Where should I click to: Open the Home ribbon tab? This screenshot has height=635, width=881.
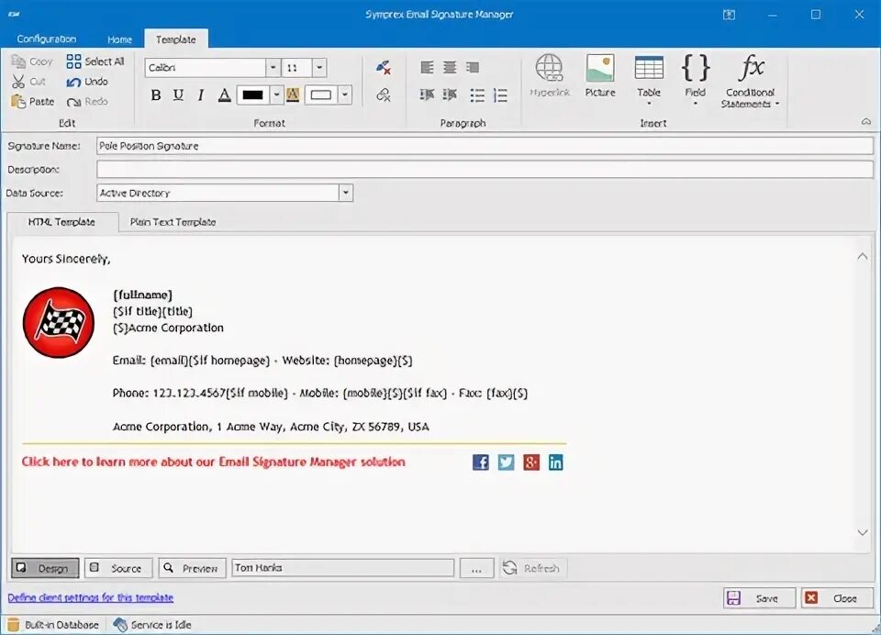tap(119, 39)
